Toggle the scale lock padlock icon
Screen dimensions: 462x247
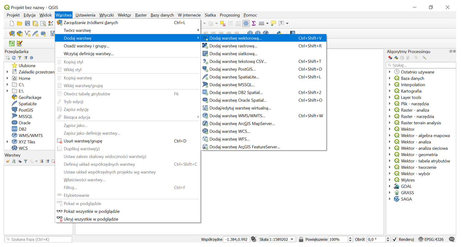pyautogui.click(x=301, y=239)
